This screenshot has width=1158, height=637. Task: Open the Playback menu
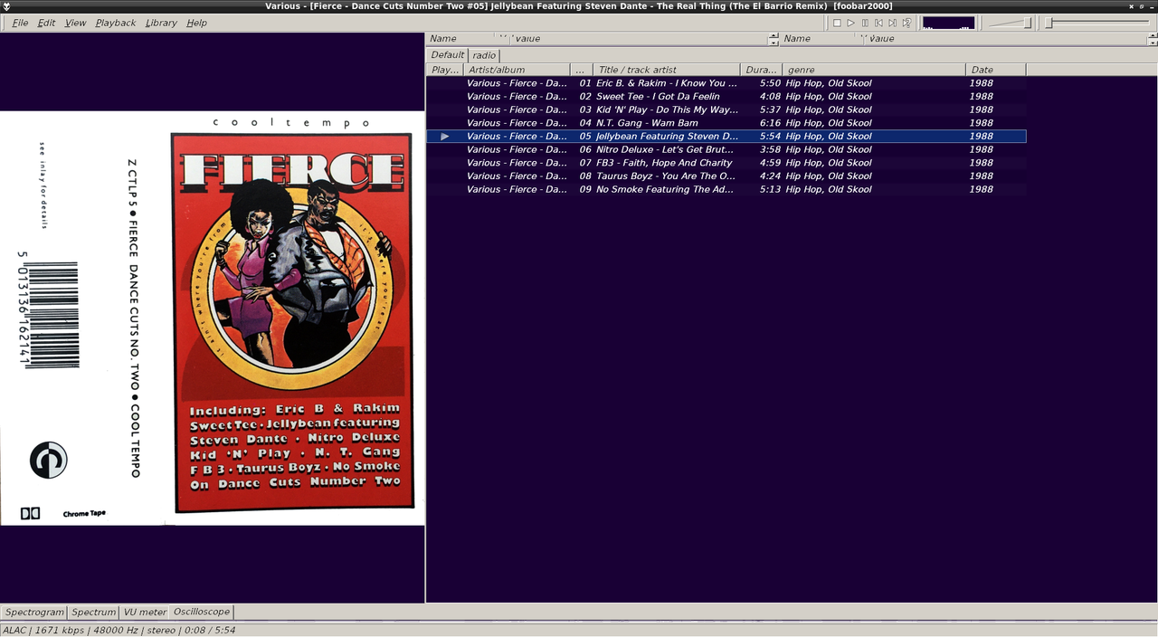tap(116, 23)
